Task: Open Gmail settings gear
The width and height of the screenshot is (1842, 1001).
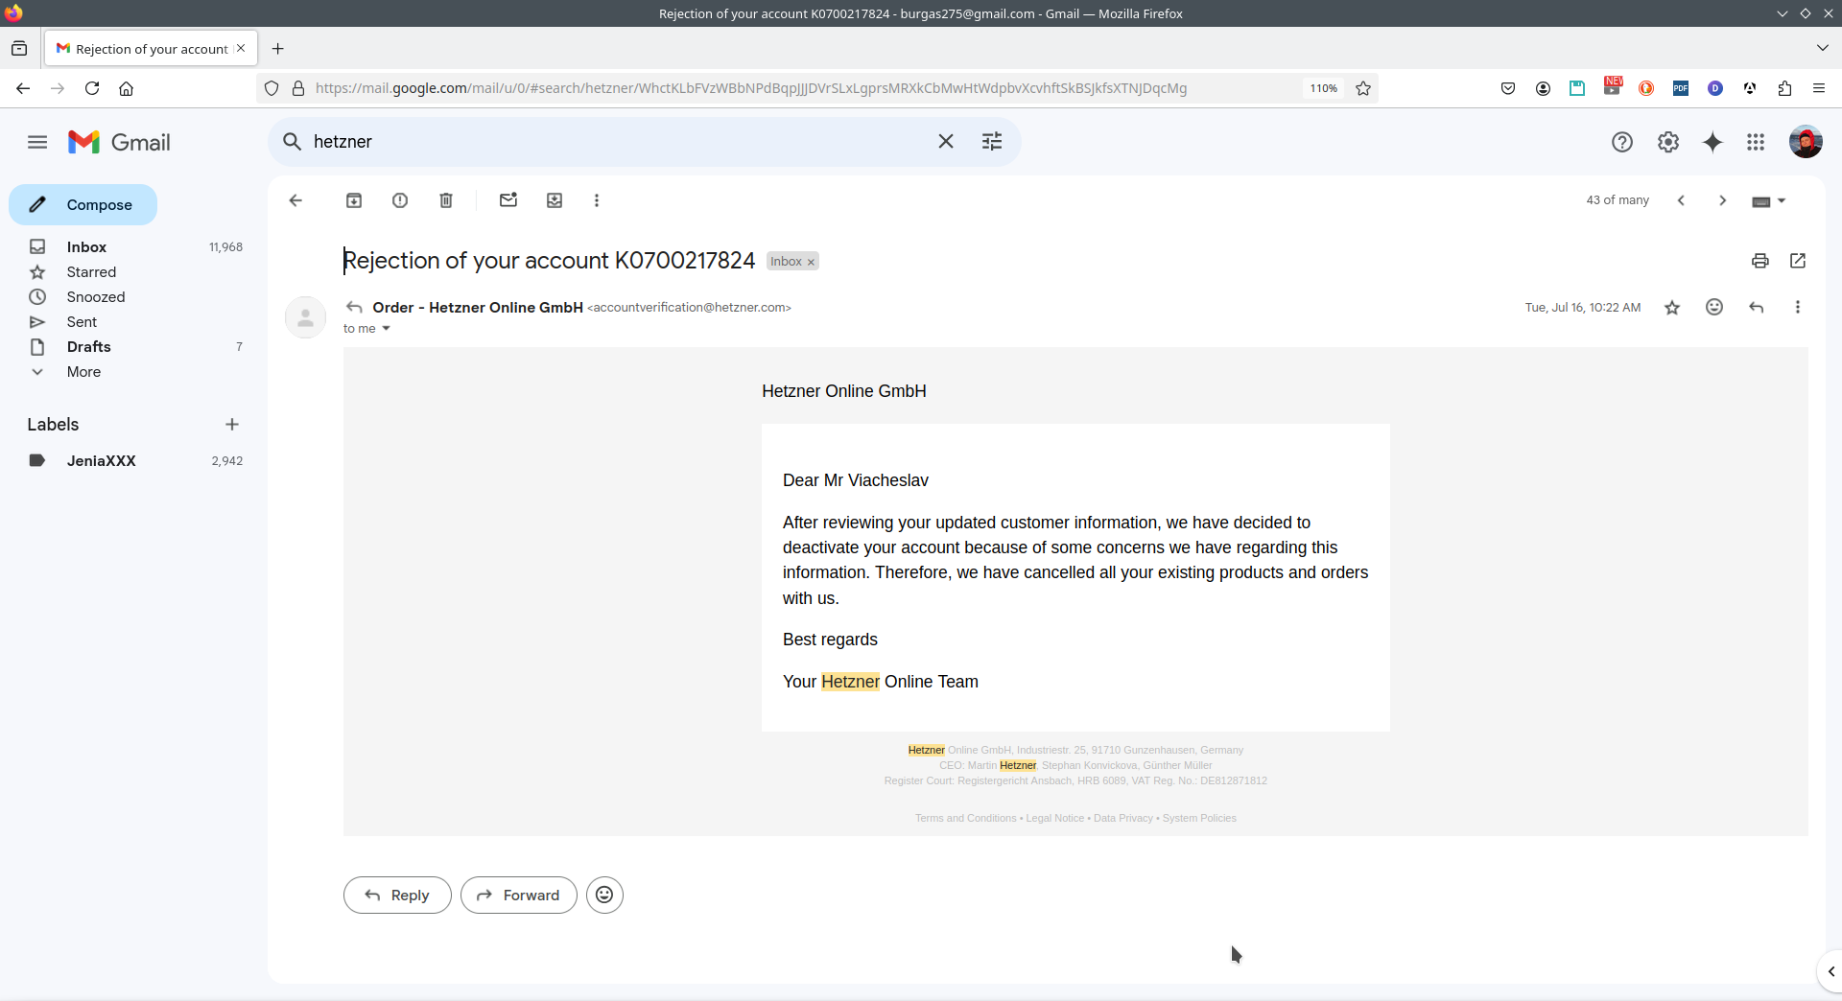Action: 1668,142
